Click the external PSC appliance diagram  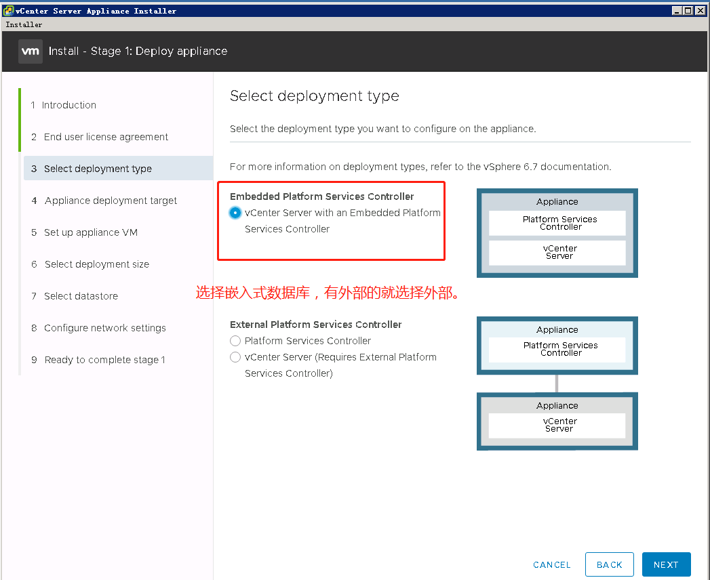[557, 346]
